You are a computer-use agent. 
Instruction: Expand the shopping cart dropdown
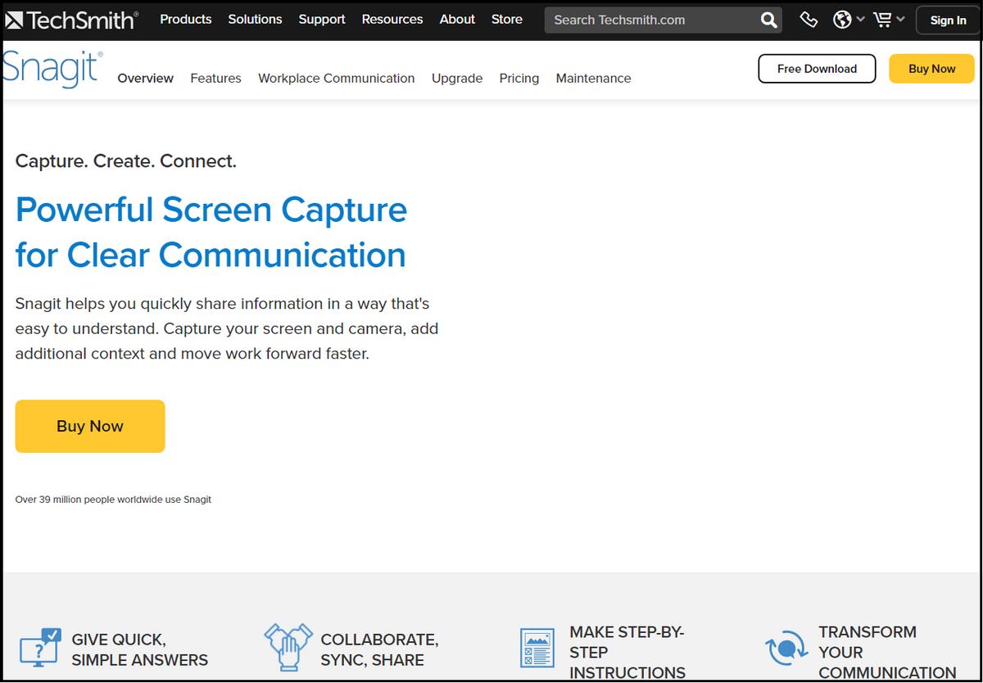(888, 20)
